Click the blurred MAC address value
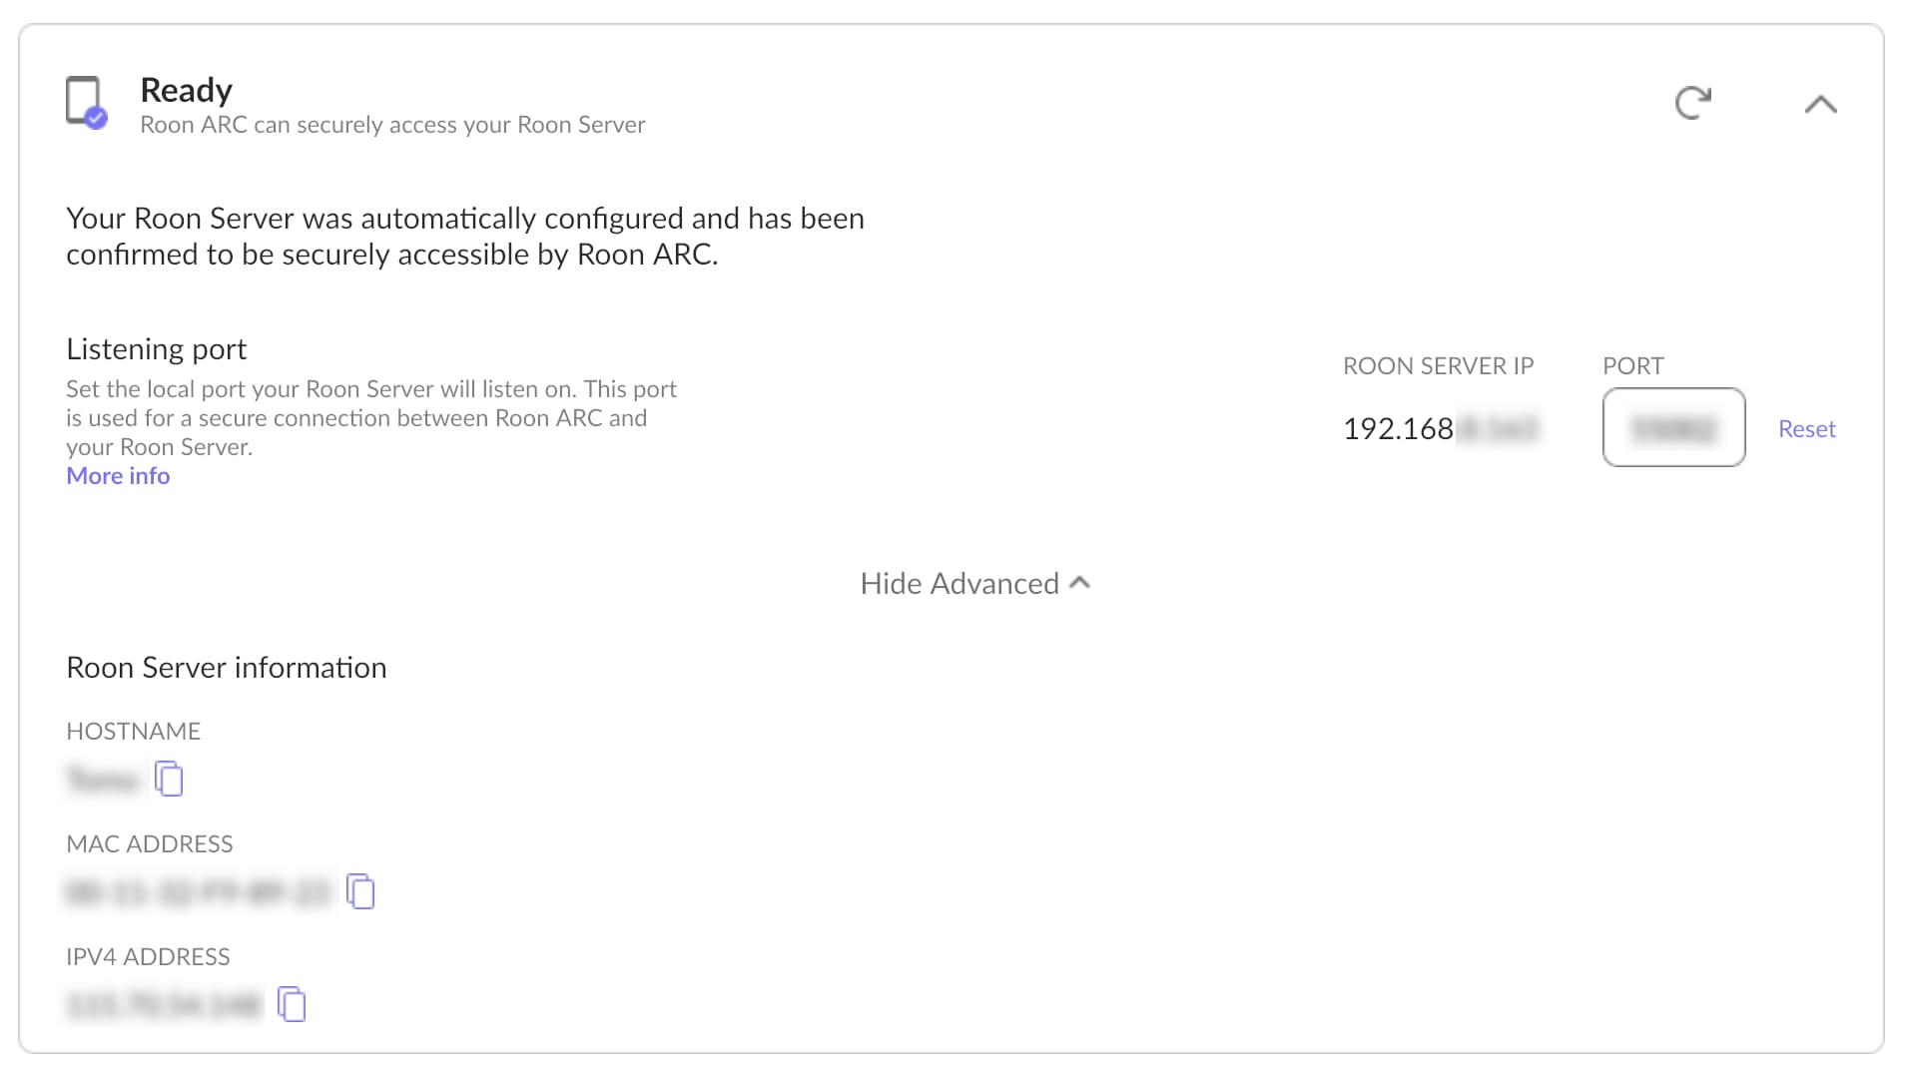Viewport: 1909px width, 1082px height. point(197,891)
